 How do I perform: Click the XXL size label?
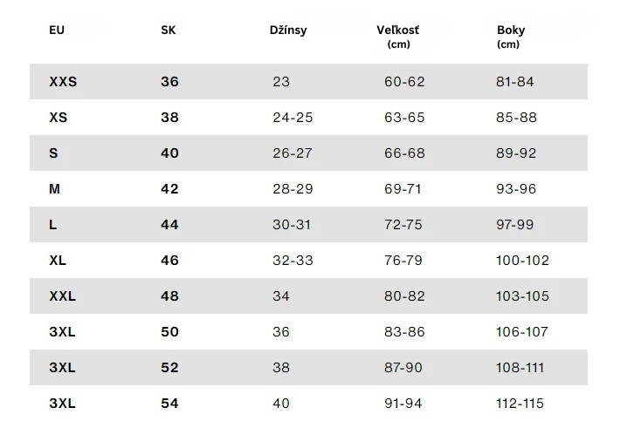62,296
